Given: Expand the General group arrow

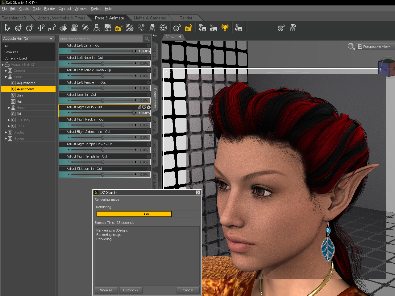Looking at the screenshot, I should (6, 71).
